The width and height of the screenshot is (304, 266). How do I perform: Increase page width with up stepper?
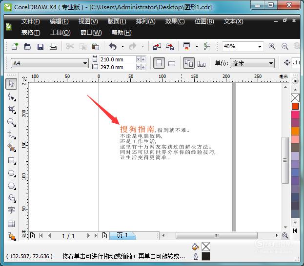click(x=143, y=59)
